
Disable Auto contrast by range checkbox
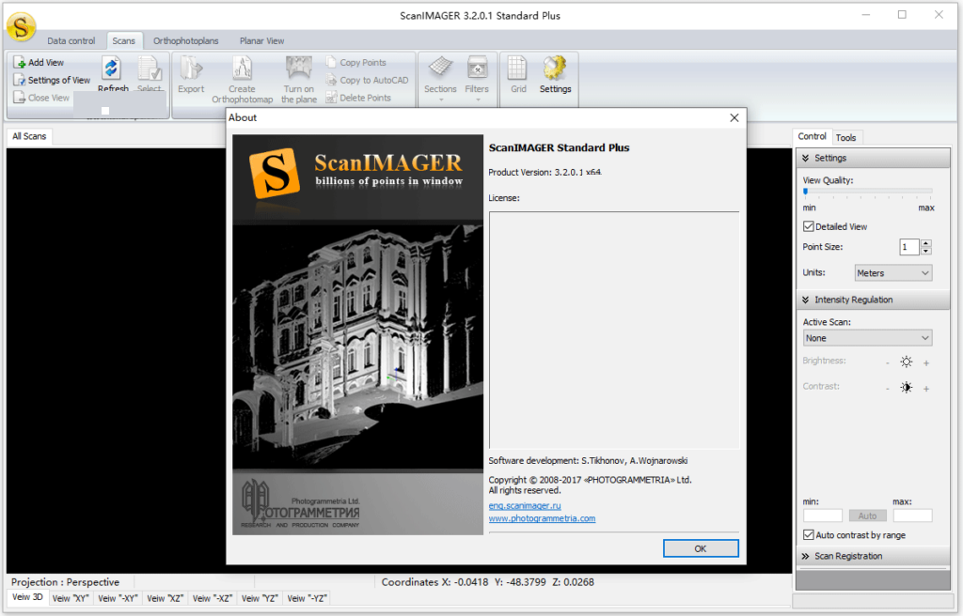coord(809,535)
